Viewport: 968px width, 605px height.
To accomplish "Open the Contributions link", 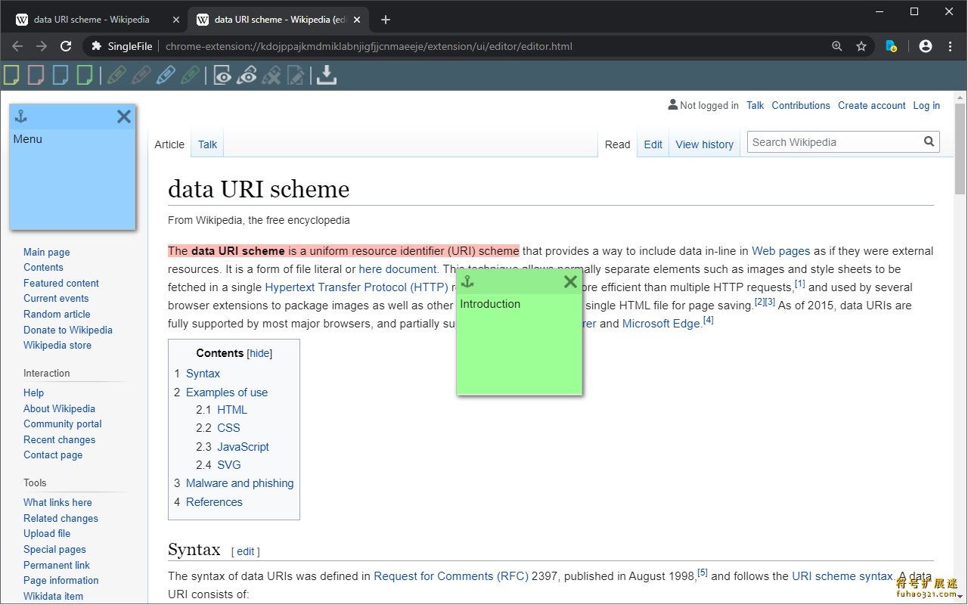I will click(801, 106).
